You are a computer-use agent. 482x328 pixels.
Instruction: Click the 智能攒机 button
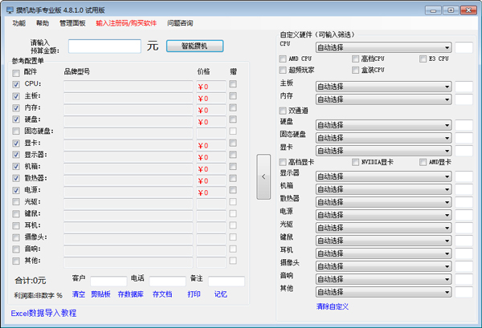pos(195,46)
